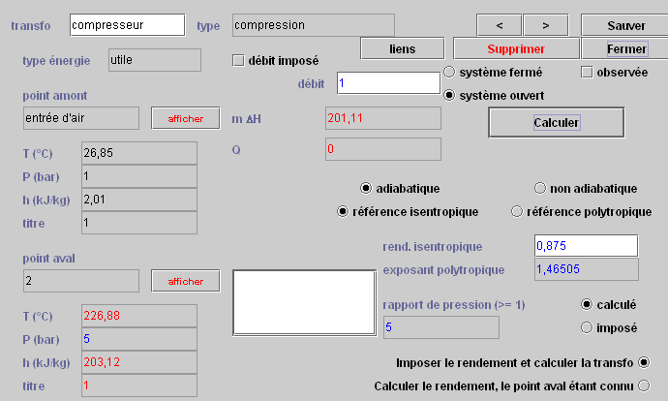Viewport: 668px width, 401px height.
Task: Click the empty white text area
Action: tap(304, 302)
